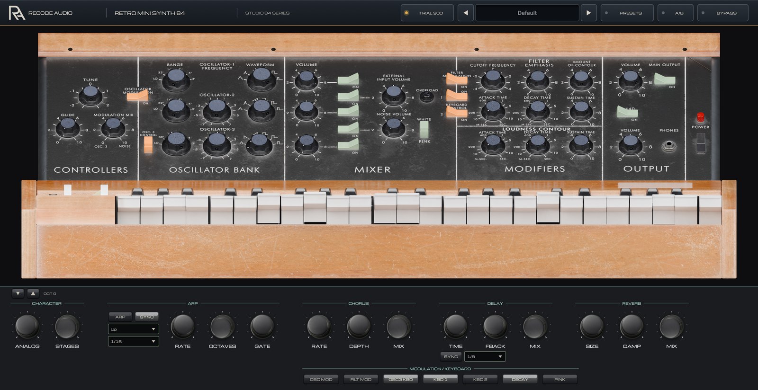Click the Phones headphone jack

tap(668, 145)
